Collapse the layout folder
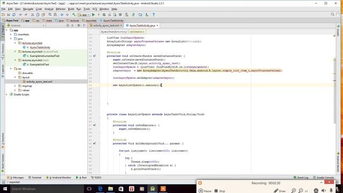 pos(15,77)
